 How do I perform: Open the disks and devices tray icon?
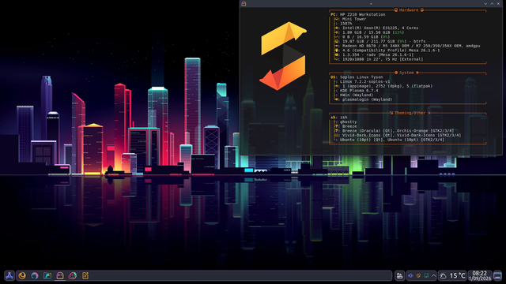[399, 275]
